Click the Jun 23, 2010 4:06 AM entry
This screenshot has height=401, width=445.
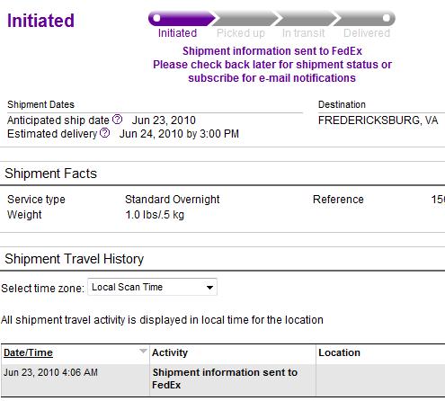pos(50,372)
